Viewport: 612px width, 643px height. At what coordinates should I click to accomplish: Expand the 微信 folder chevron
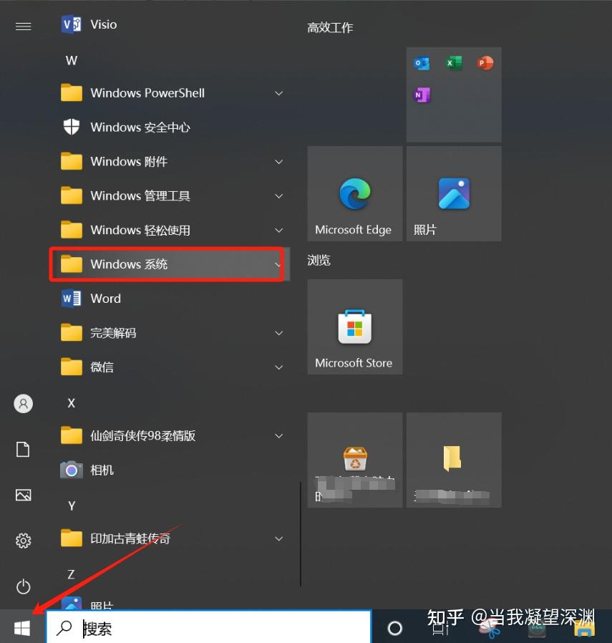[x=278, y=367]
